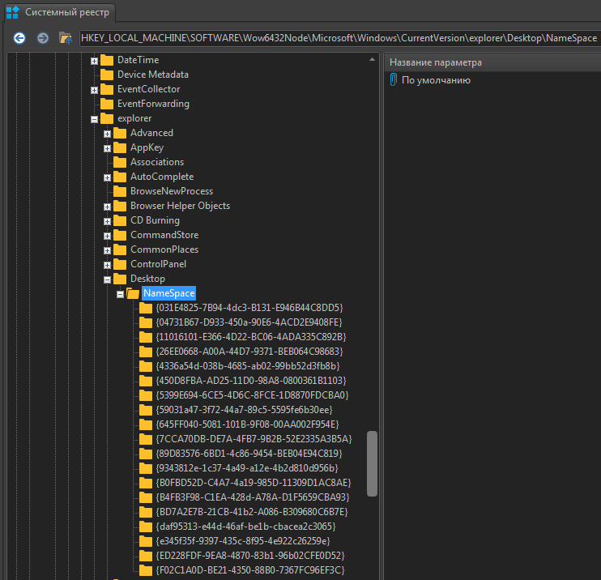The width and height of the screenshot is (601, 580).
Task: Click the paperclip icon beside По умолчанию
Action: pyautogui.click(x=394, y=79)
